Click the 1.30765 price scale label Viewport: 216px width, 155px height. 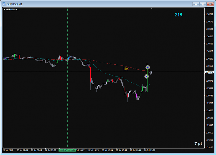[x=209, y=14]
